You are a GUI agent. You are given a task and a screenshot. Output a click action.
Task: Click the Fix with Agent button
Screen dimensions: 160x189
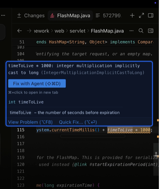(x=37, y=84)
